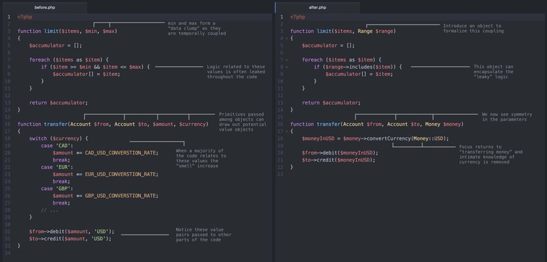Click '$range->includes' call in after.php
The image size is (547, 262).
[x=349, y=67]
